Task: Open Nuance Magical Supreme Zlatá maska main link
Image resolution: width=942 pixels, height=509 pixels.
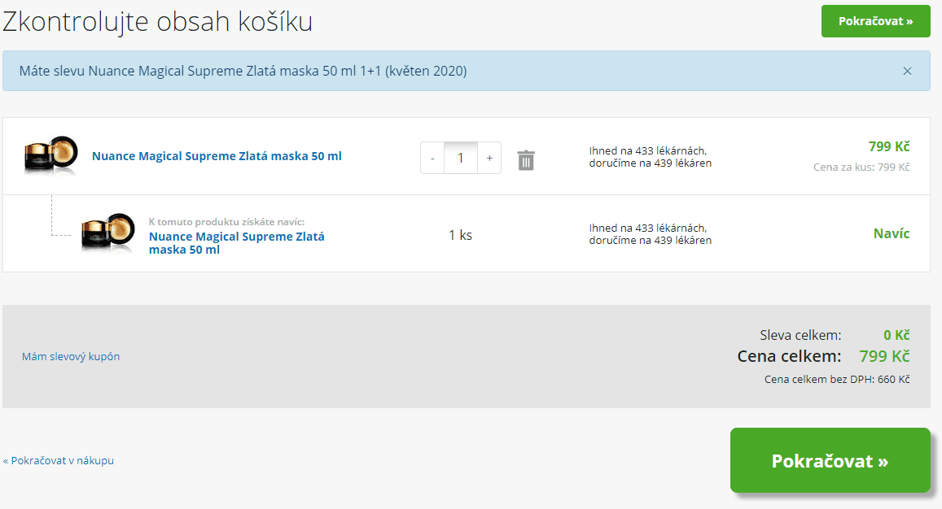Action: 217,156
